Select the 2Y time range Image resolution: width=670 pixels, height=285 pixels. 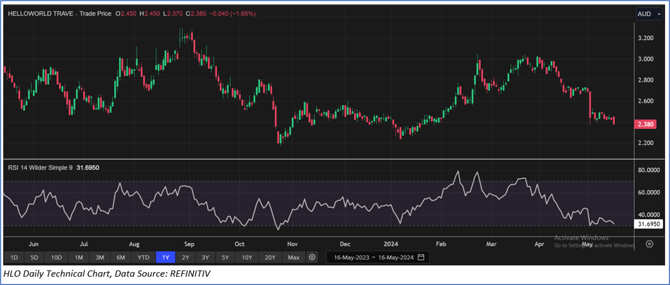(185, 257)
